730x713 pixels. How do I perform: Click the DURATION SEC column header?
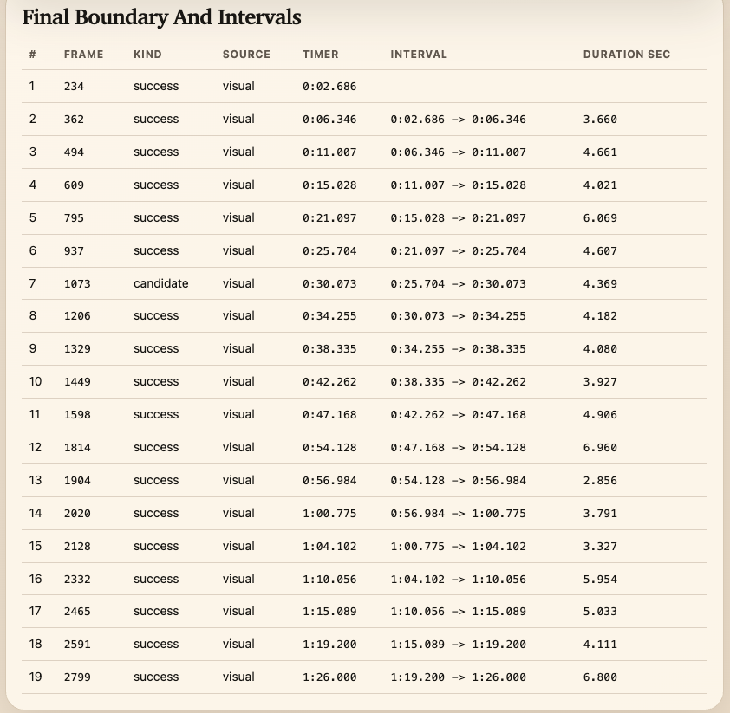click(626, 55)
